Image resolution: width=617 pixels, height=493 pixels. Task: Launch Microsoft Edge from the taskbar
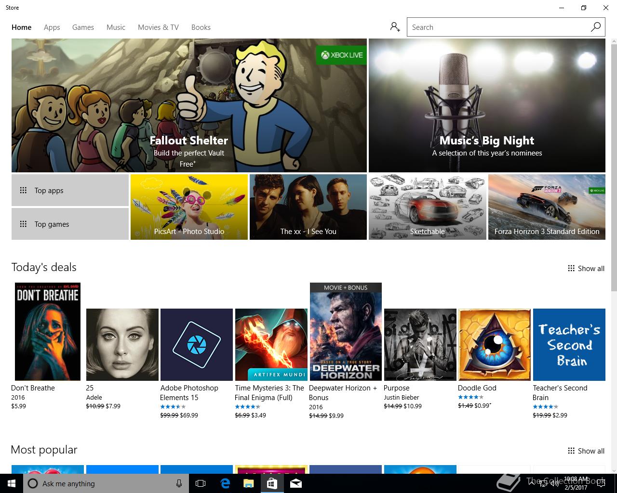pyautogui.click(x=225, y=483)
